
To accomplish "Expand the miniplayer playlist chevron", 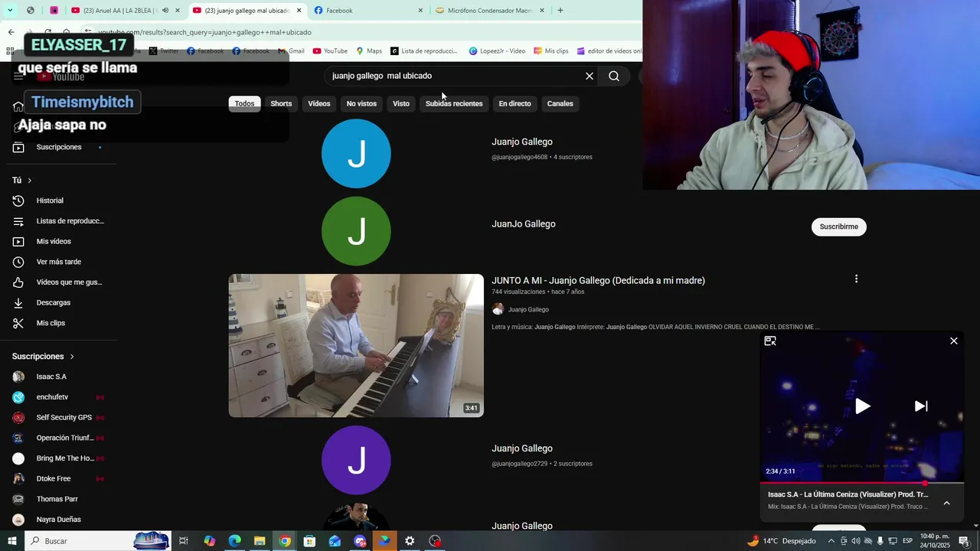I will tap(946, 503).
